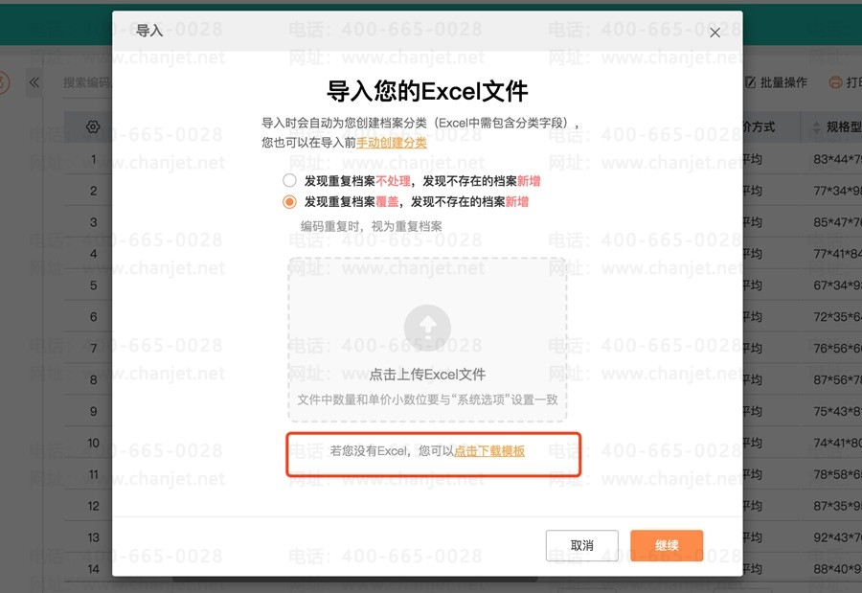The width and height of the screenshot is (862, 593).
Task: Click cell starting with 92*43
Action: (x=837, y=537)
